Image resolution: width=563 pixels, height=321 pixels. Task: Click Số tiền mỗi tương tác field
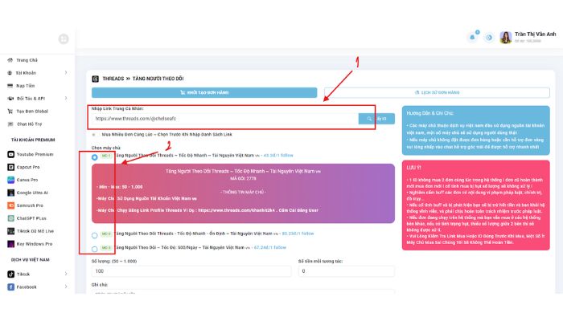(346, 271)
